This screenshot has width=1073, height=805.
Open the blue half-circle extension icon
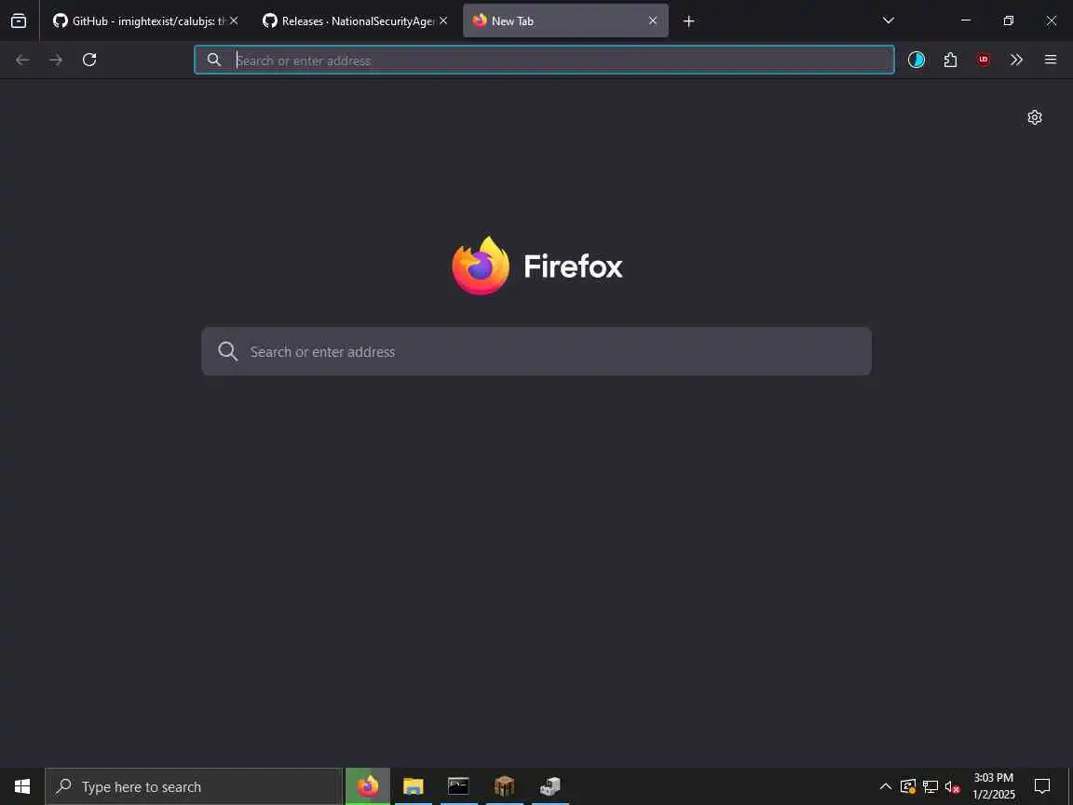[x=917, y=60]
